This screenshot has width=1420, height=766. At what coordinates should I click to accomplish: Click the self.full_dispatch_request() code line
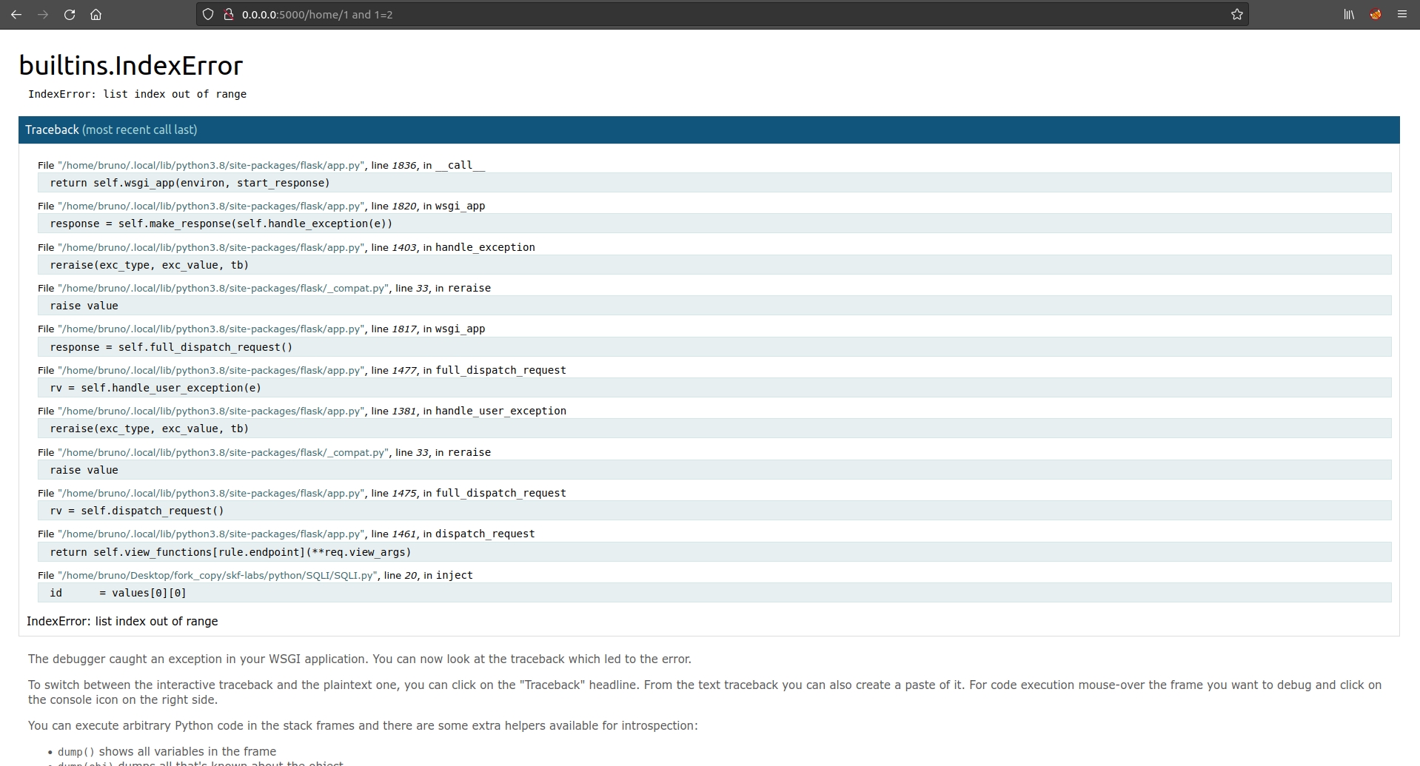171,347
